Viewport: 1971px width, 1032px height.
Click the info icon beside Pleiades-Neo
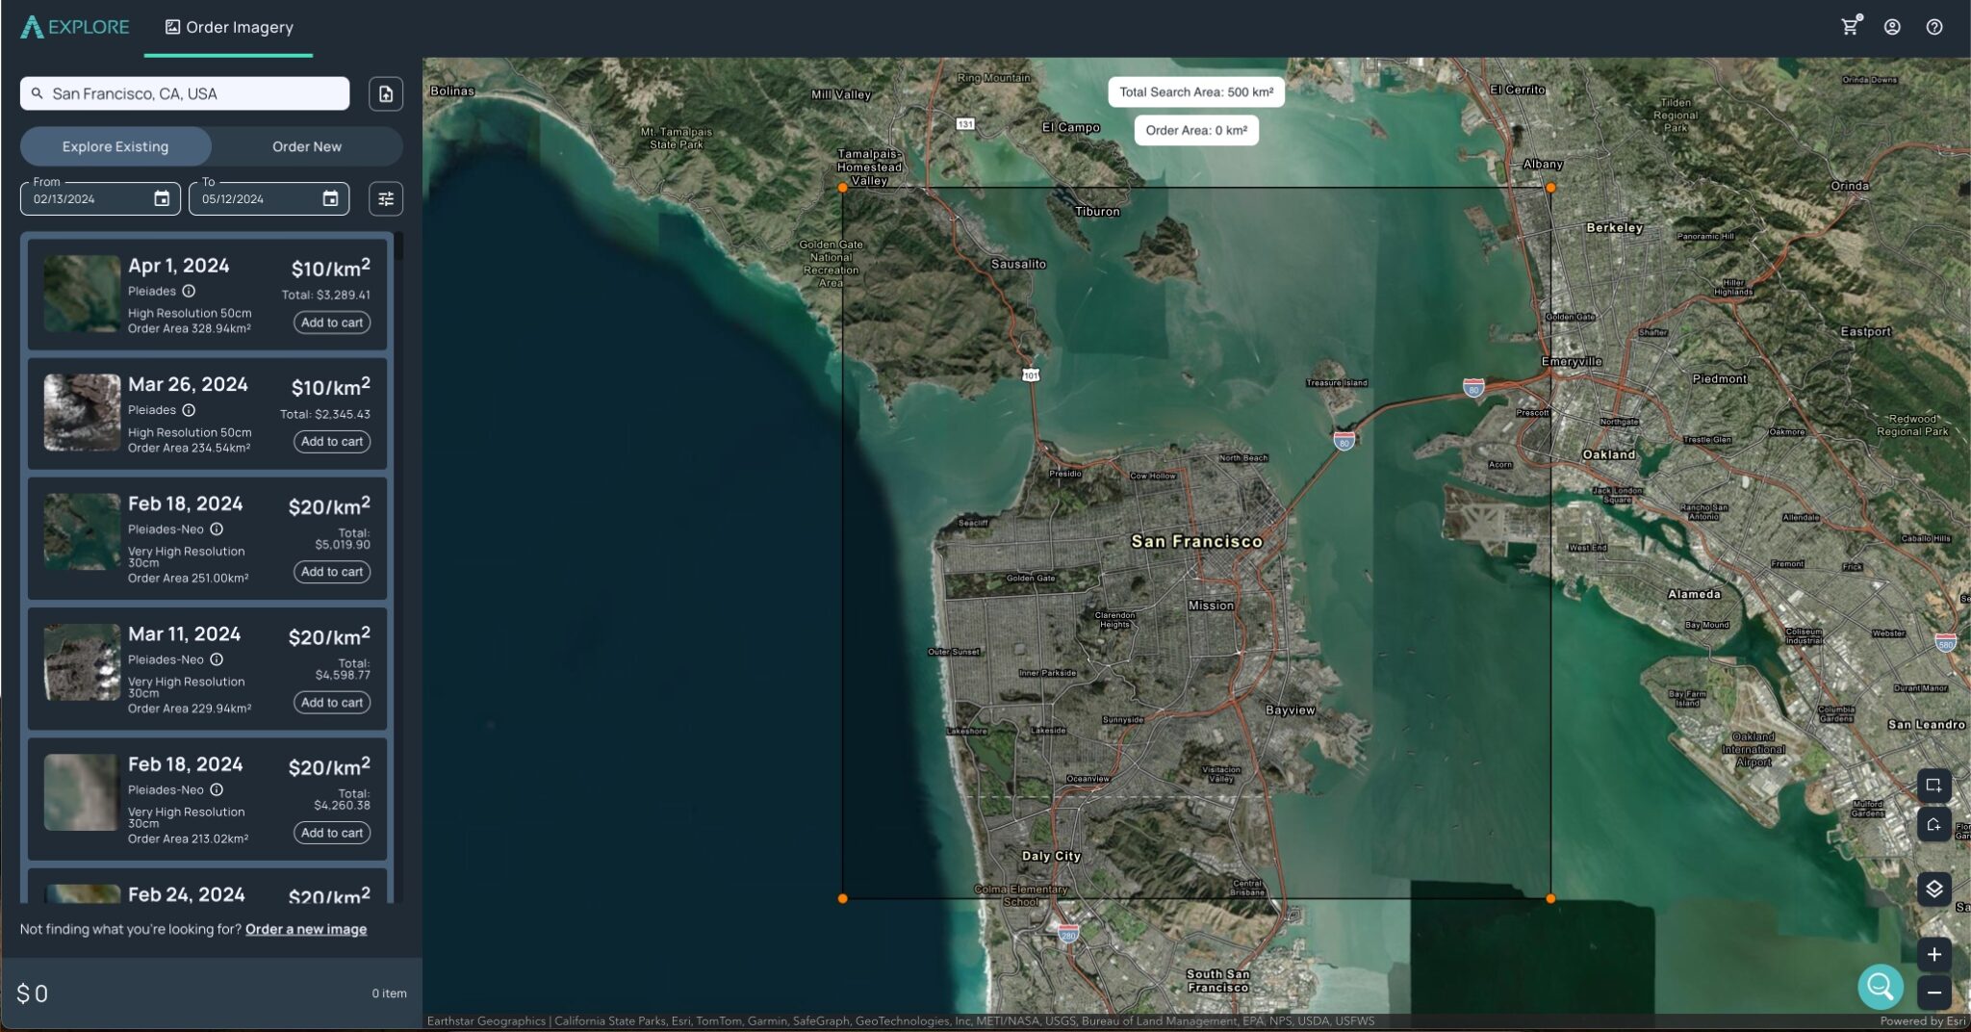coord(215,529)
